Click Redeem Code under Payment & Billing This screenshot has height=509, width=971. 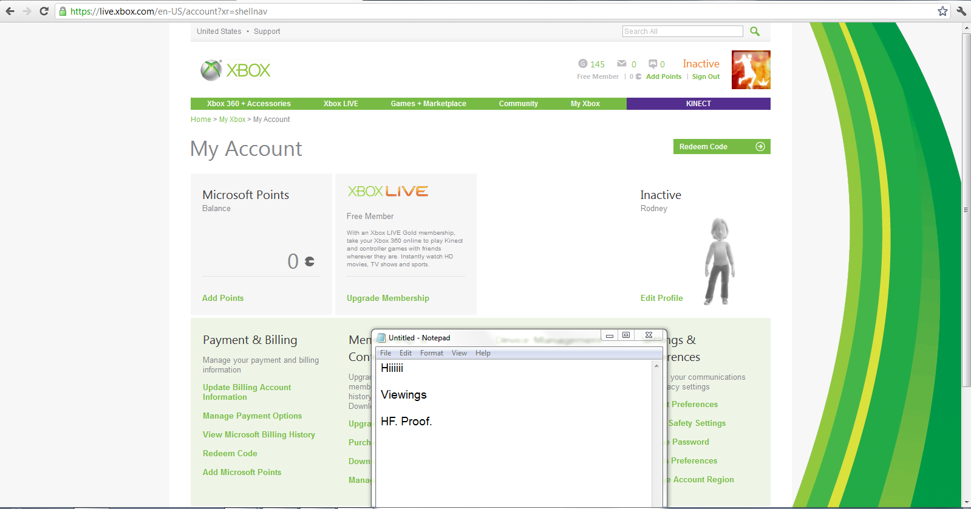230,453
